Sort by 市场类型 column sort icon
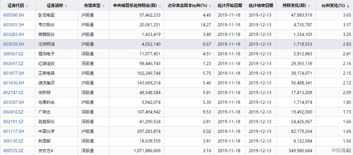 point(103,6)
